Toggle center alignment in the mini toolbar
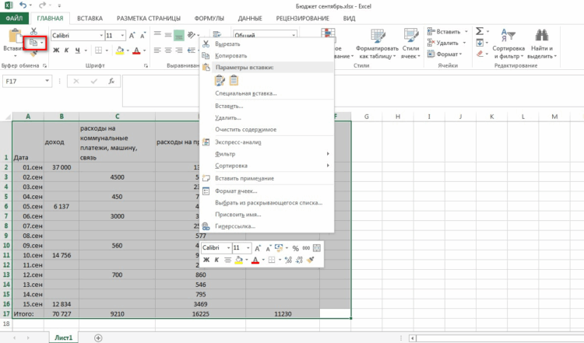Image resolution: width=584 pixels, height=343 pixels. pyautogui.click(x=227, y=260)
